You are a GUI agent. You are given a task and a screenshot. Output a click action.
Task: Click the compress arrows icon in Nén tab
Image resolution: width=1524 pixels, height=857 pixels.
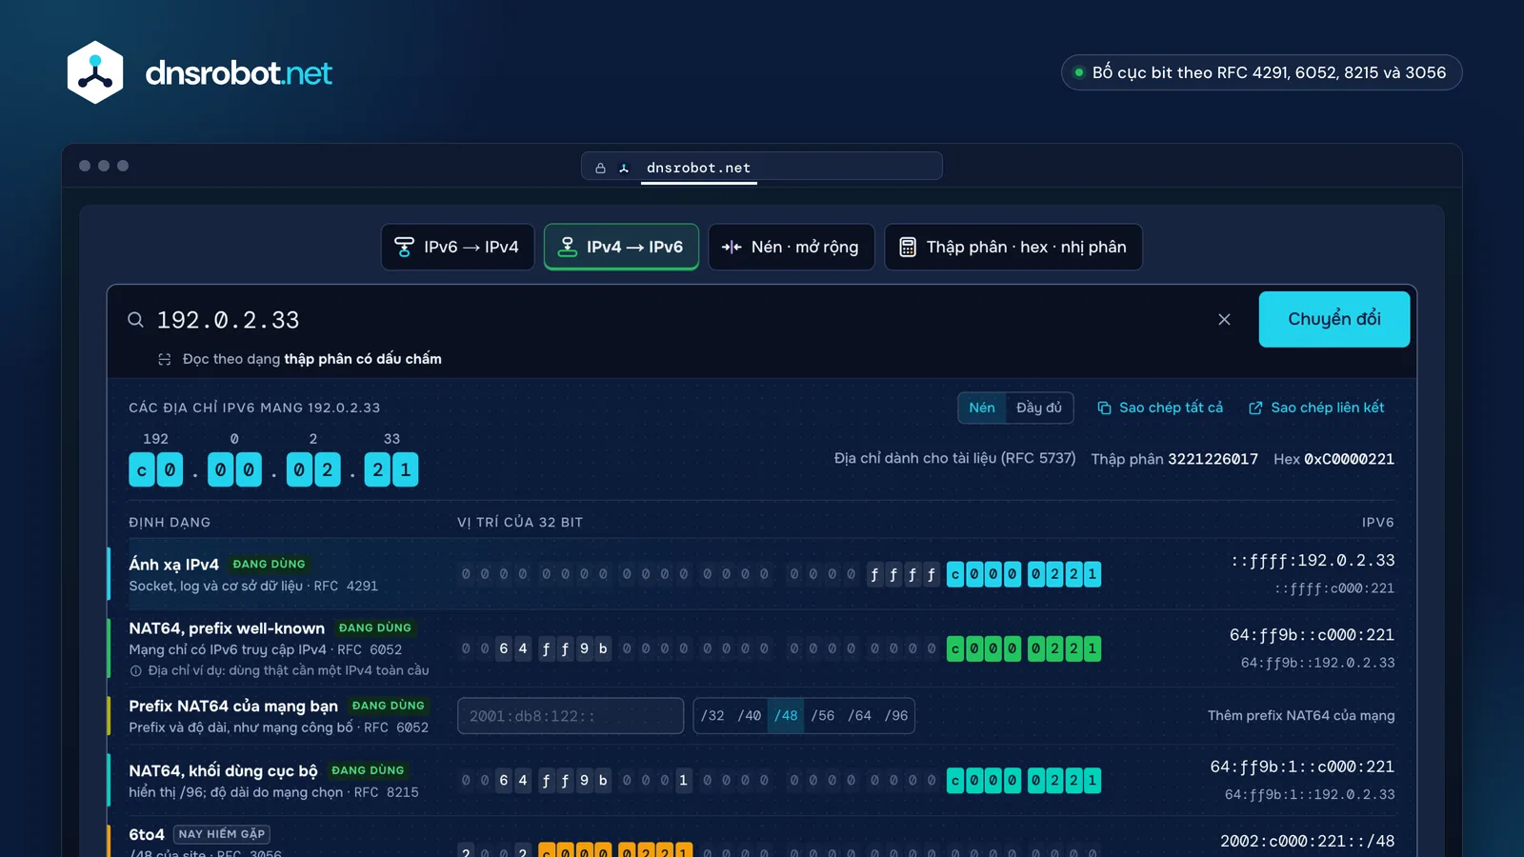(732, 247)
